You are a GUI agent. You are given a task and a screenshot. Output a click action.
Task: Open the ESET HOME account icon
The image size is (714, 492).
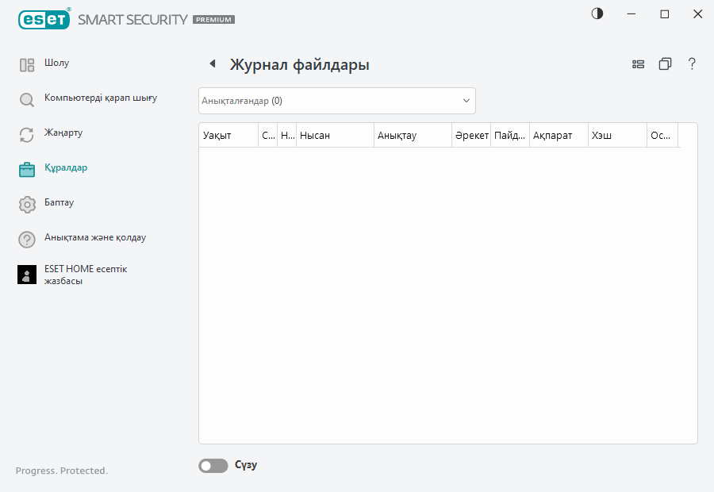[x=26, y=274]
